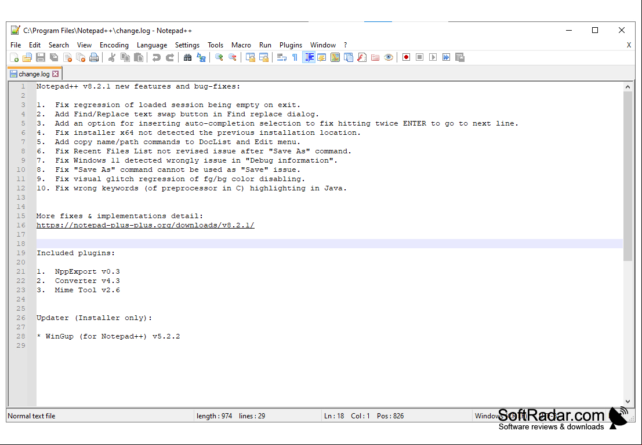Open Folder as Workspace toolbar icon
The width and height of the screenshot is (642, 445).
(375, 58)
